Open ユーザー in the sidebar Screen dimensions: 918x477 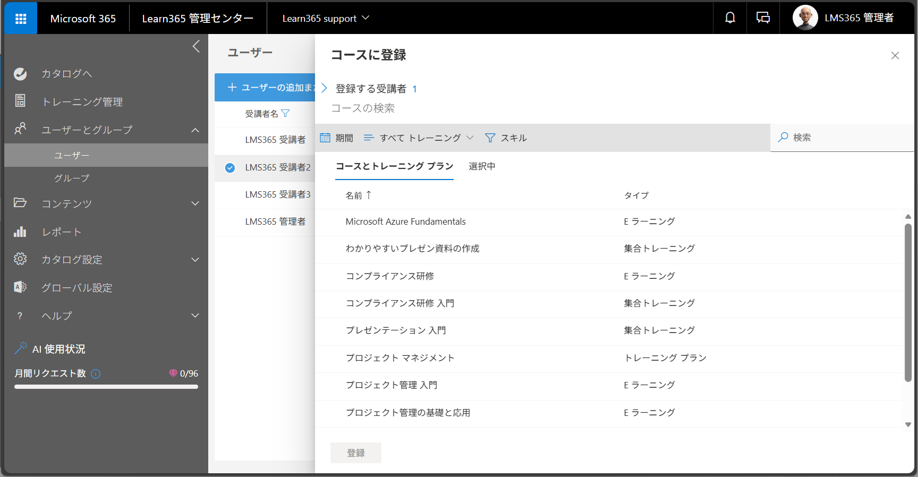(x=106, y=155)
